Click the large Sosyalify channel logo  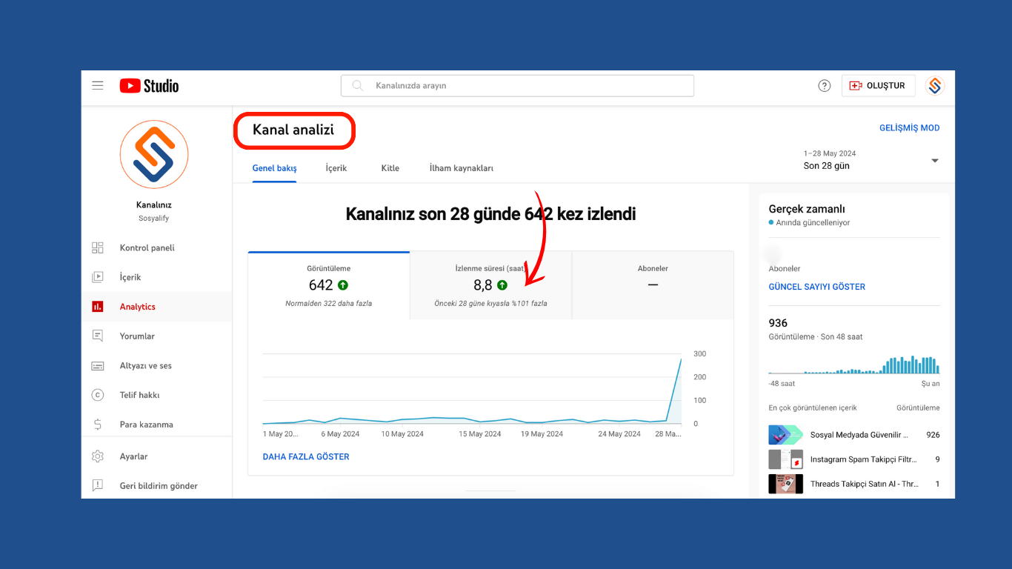pos(154,155)
